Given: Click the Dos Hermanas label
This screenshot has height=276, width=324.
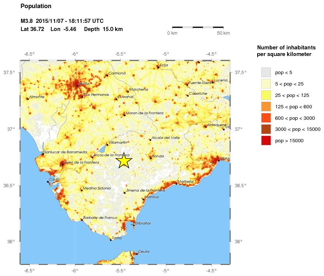Looking at the screenshot, I should (x=96, y=94).
